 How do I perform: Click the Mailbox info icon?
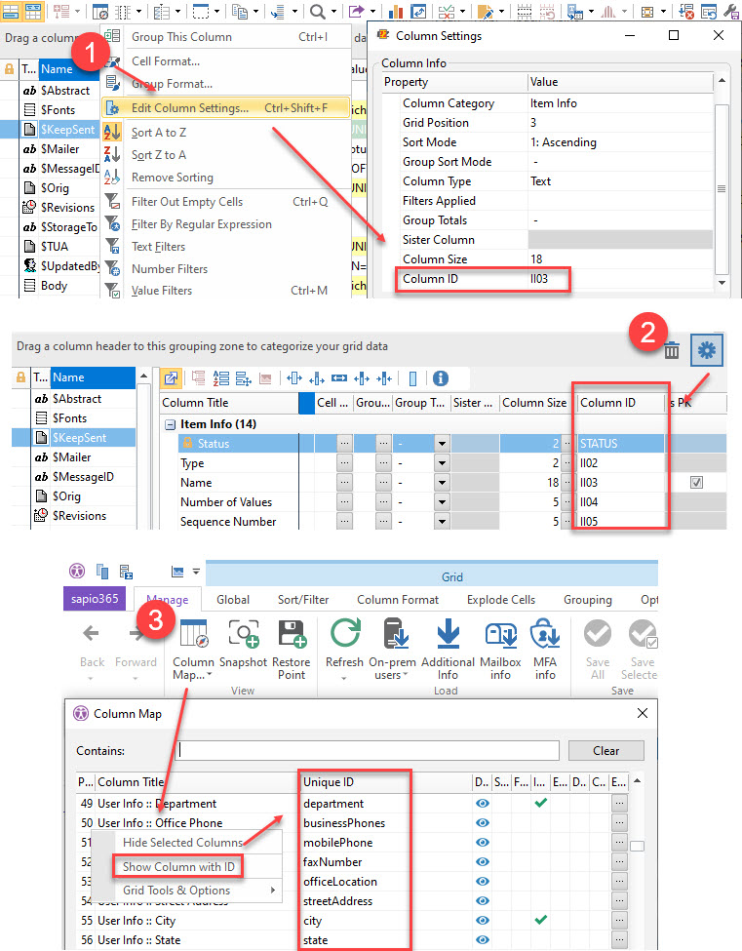point(500,637)
